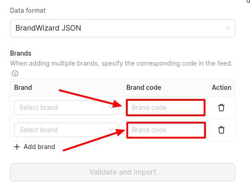
Task: Click the Brands section heading
Action: (21, 53)
